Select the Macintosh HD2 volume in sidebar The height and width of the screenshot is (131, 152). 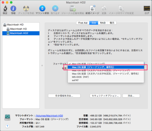(21, 33)
